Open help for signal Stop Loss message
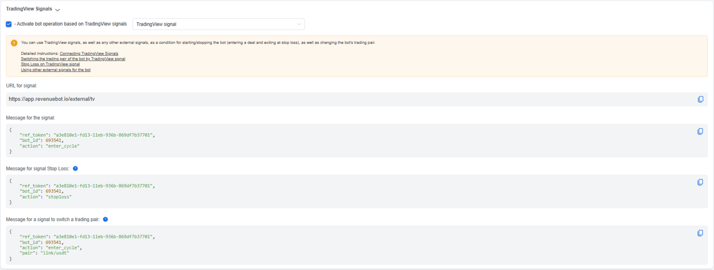This screenshot has height=270, width=714. 75,168
